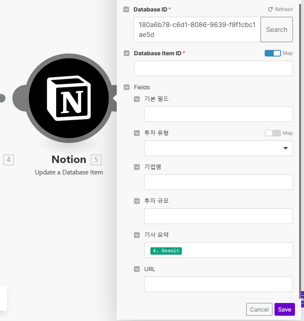Screen dimensions: 304x321
Task: Collapse the Fields section chevron
Action: 127,87
